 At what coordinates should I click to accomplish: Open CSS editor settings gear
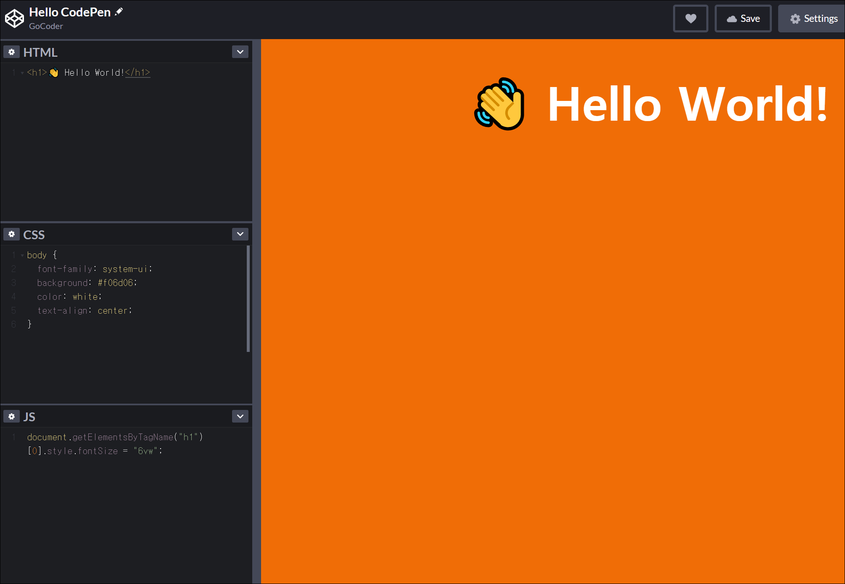tap(12, 234)
